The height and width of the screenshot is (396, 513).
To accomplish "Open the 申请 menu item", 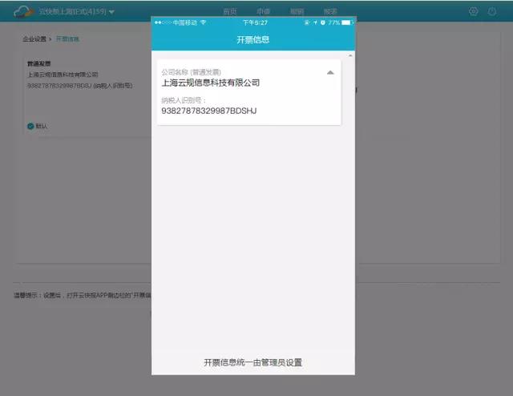I will click(264, 11).
